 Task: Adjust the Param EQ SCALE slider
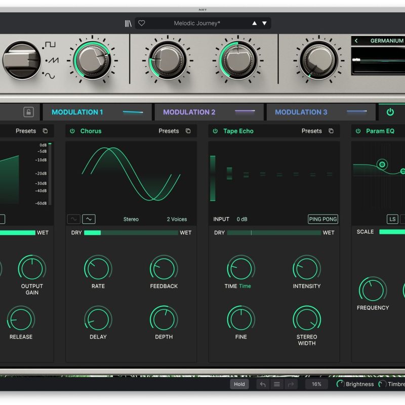pyautogui.click(x=392, y=232)
